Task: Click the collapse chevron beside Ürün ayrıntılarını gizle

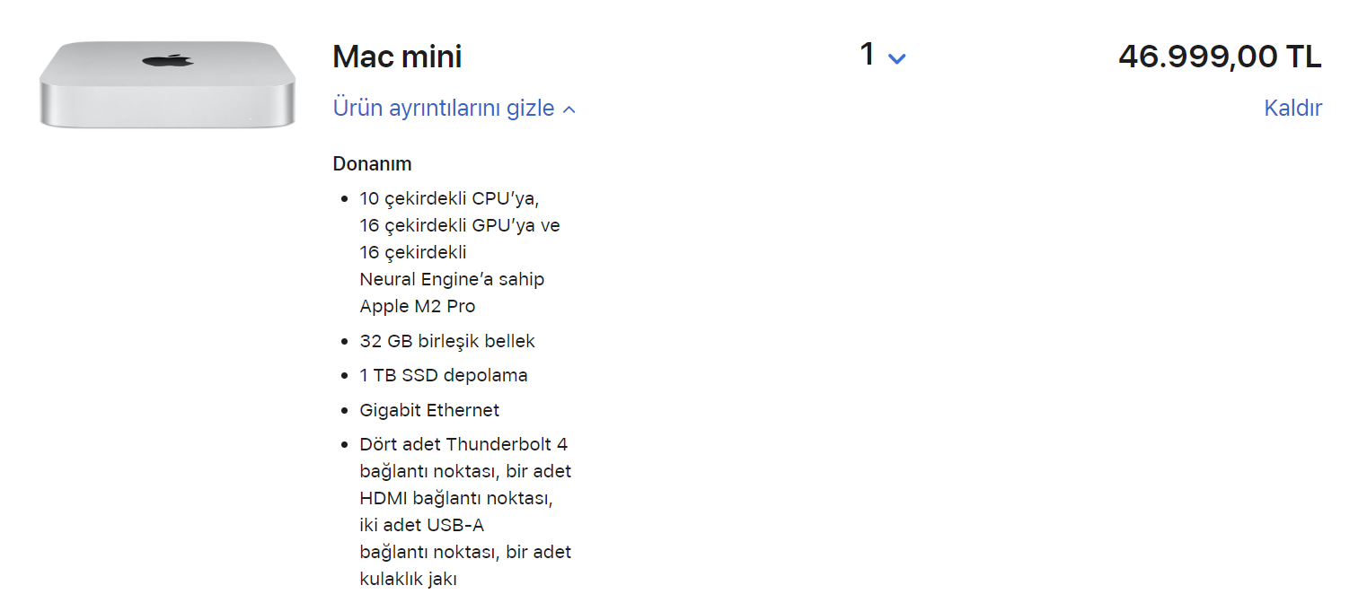Action: click(x=569, y=109)
